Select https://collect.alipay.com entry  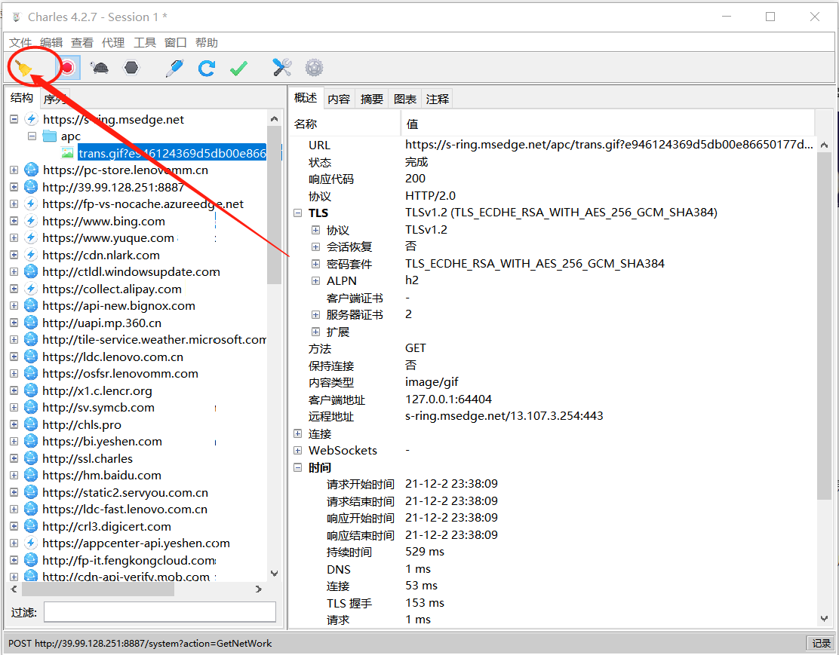tap(112, 289)
